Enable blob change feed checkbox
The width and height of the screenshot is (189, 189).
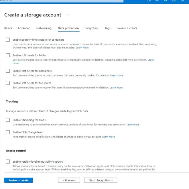point(8,132)
